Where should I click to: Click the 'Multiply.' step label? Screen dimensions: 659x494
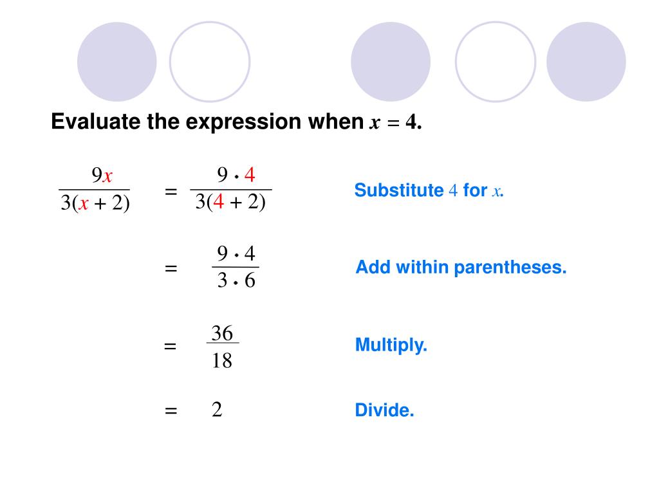[x=391, y=345]
